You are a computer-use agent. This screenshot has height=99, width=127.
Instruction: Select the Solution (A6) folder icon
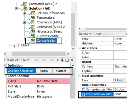point(25,8)
